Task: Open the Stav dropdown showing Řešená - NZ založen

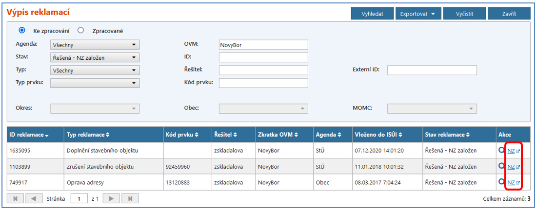Action: click(95, 57)
